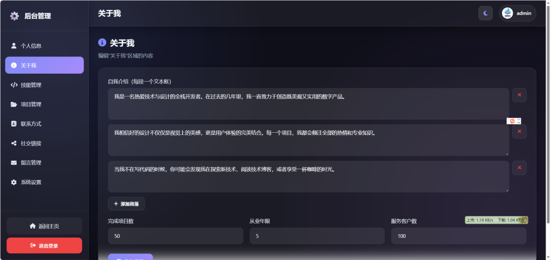Click the 添加段落 button
This screenshot has width=551, height=260.
point(126,204)
